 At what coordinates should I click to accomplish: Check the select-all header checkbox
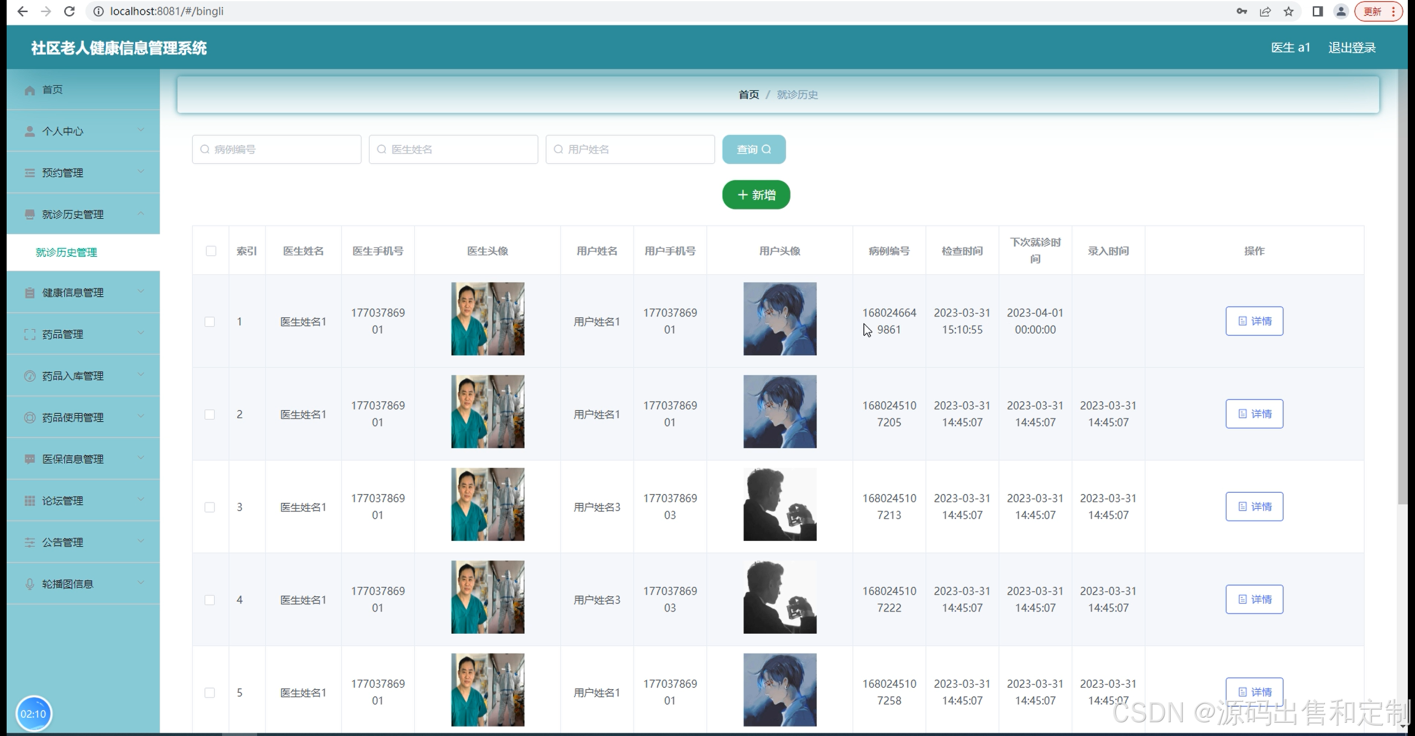[211, 251]
